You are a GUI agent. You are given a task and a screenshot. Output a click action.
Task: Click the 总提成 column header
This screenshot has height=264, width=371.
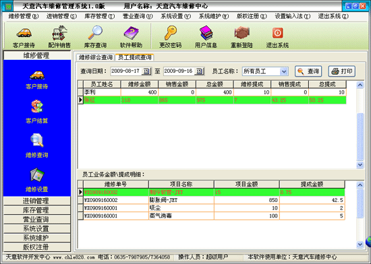pyautogui.click(x=327, y=84)
